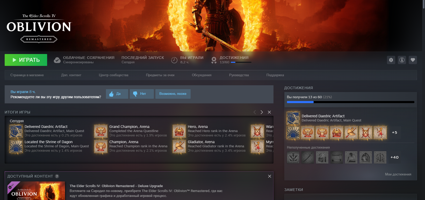Add game to favorites via heart icon
Viewport: 425px width, 200px height.
pos(413,60)
